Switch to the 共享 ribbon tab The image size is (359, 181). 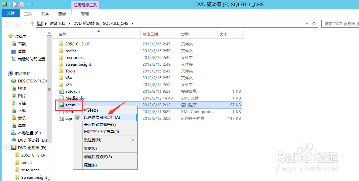point(45,14)
